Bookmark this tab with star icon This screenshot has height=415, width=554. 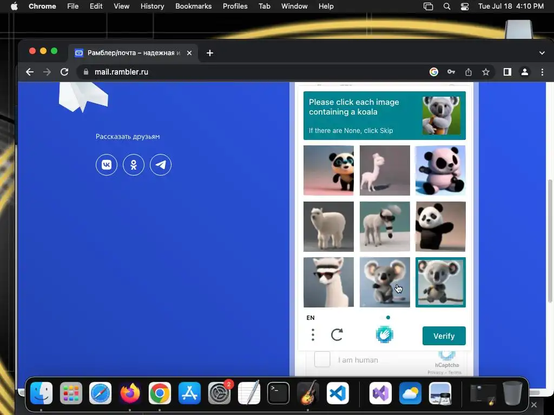[x=486, y=72]
